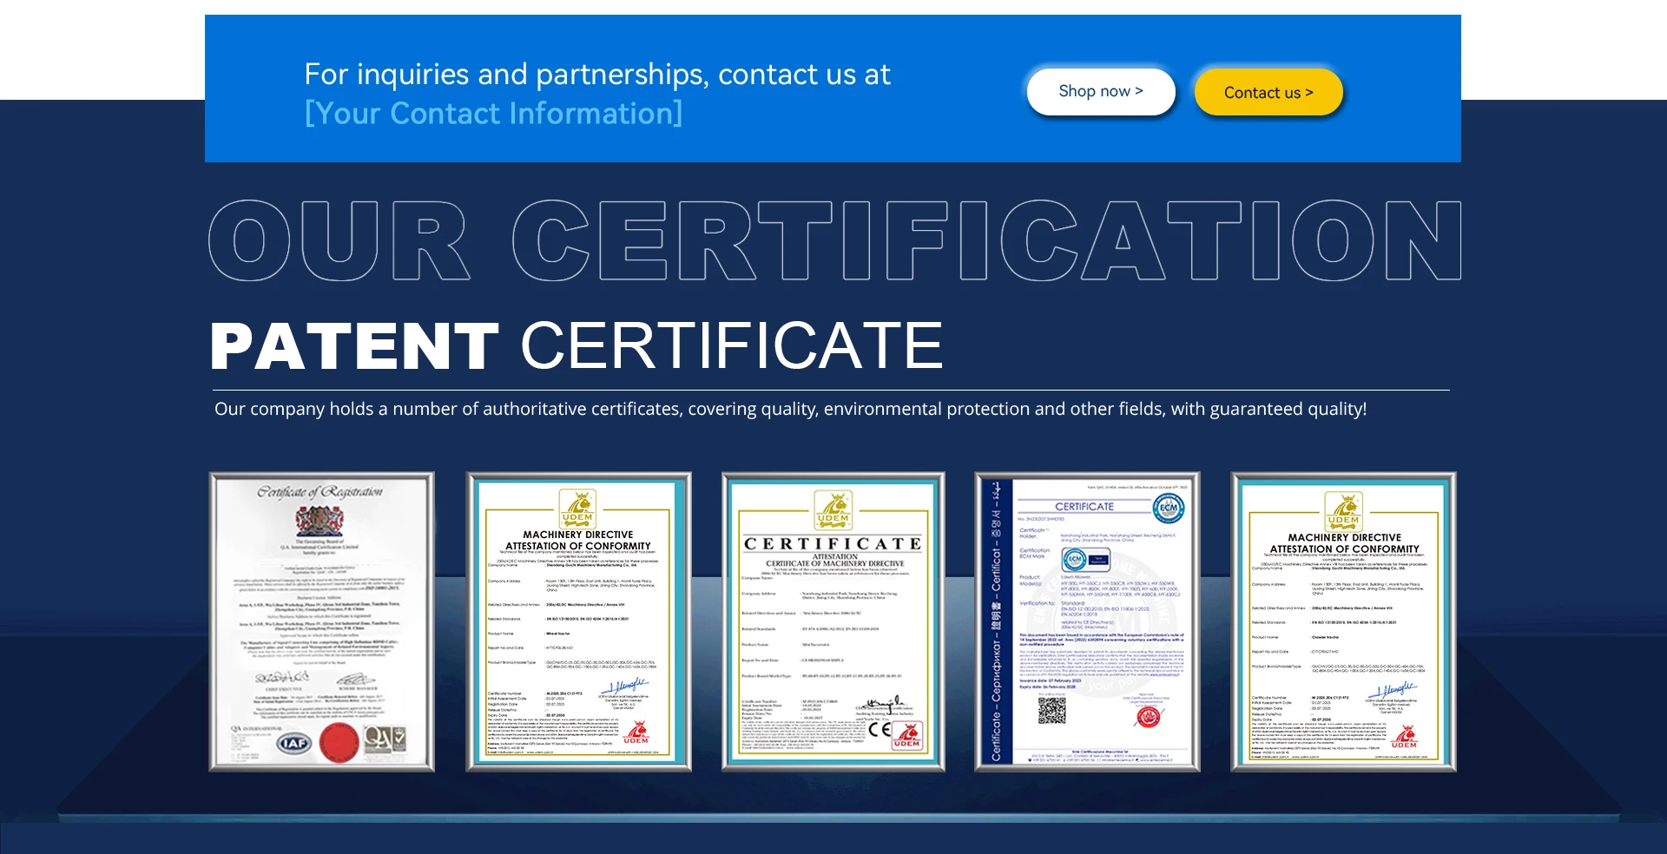The image size is (1667, 854).
Task: Click the yellow "Contact us >" button
Action: tap(1268, 92)
